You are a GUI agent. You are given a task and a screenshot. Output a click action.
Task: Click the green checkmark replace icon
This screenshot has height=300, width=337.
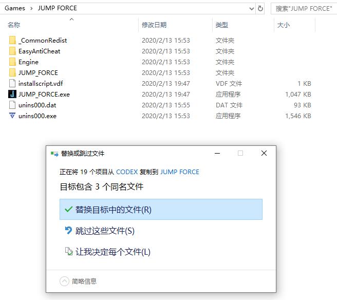coord(68,209)
